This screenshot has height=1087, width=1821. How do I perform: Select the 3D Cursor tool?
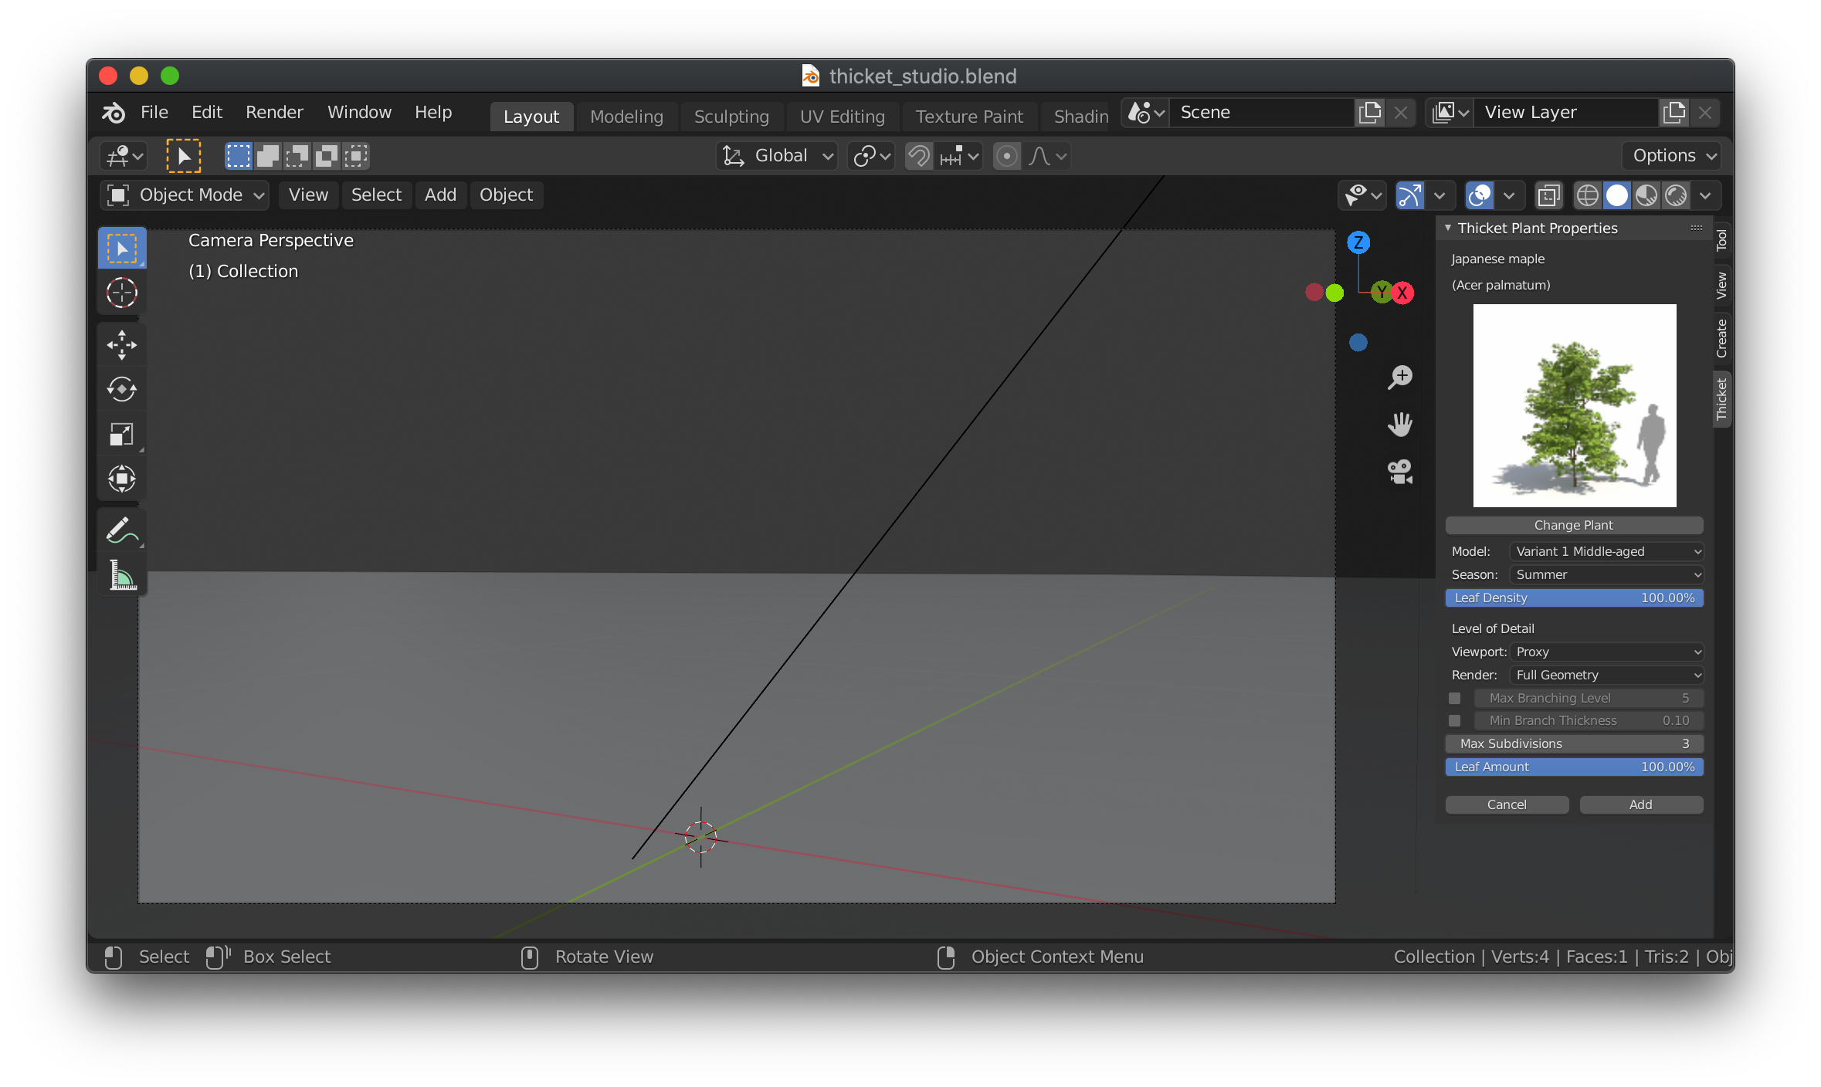122,293
